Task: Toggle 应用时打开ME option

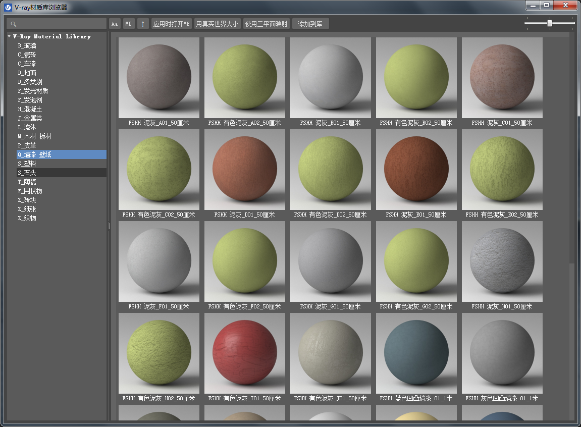Action: click(171, 24)
